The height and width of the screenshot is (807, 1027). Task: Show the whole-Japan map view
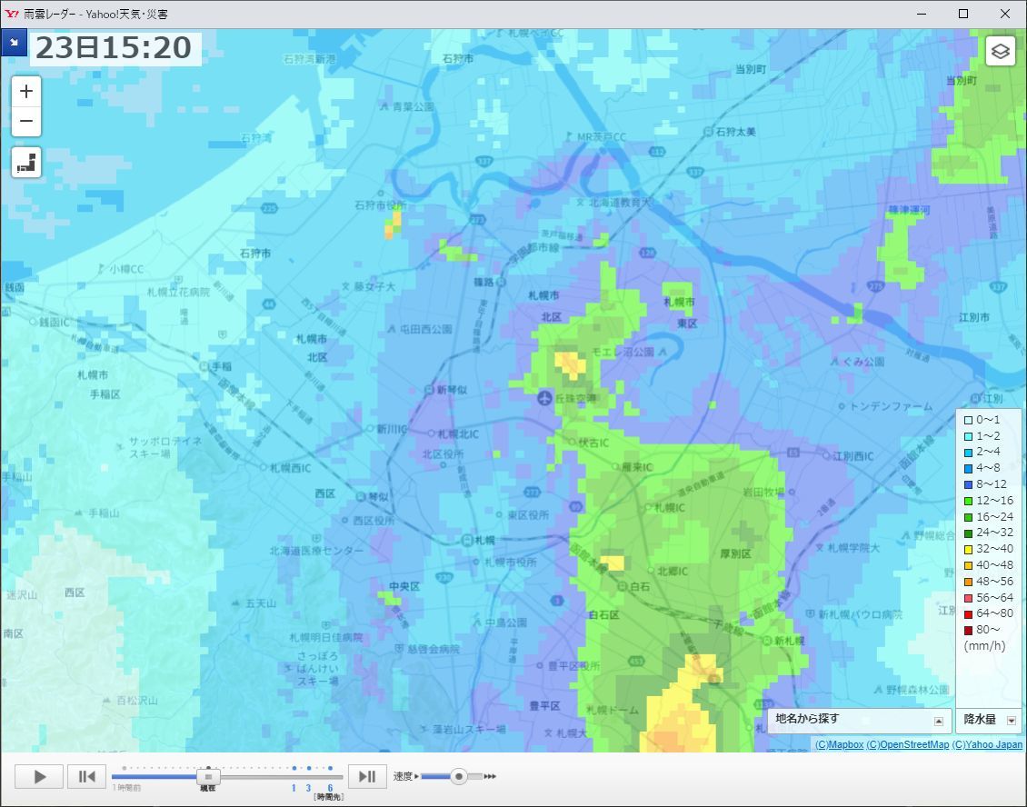(x=26, y=163)
